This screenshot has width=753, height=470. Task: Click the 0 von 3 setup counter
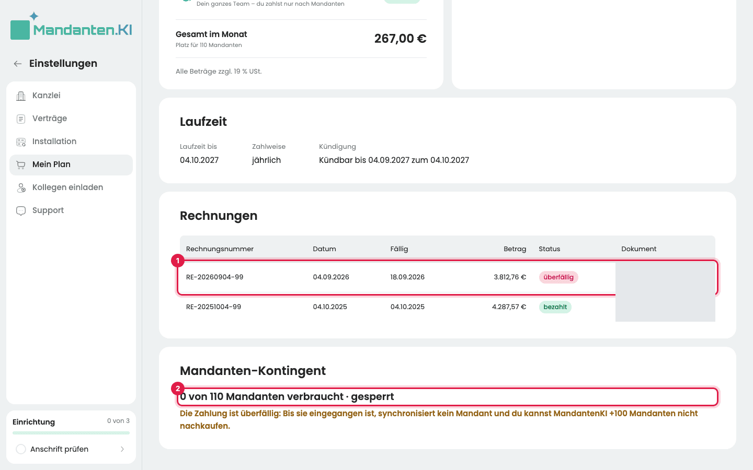pos(118,421)
